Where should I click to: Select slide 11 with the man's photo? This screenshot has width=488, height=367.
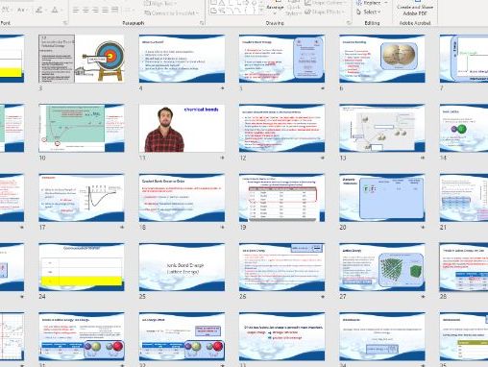click(x=182, y=128)
